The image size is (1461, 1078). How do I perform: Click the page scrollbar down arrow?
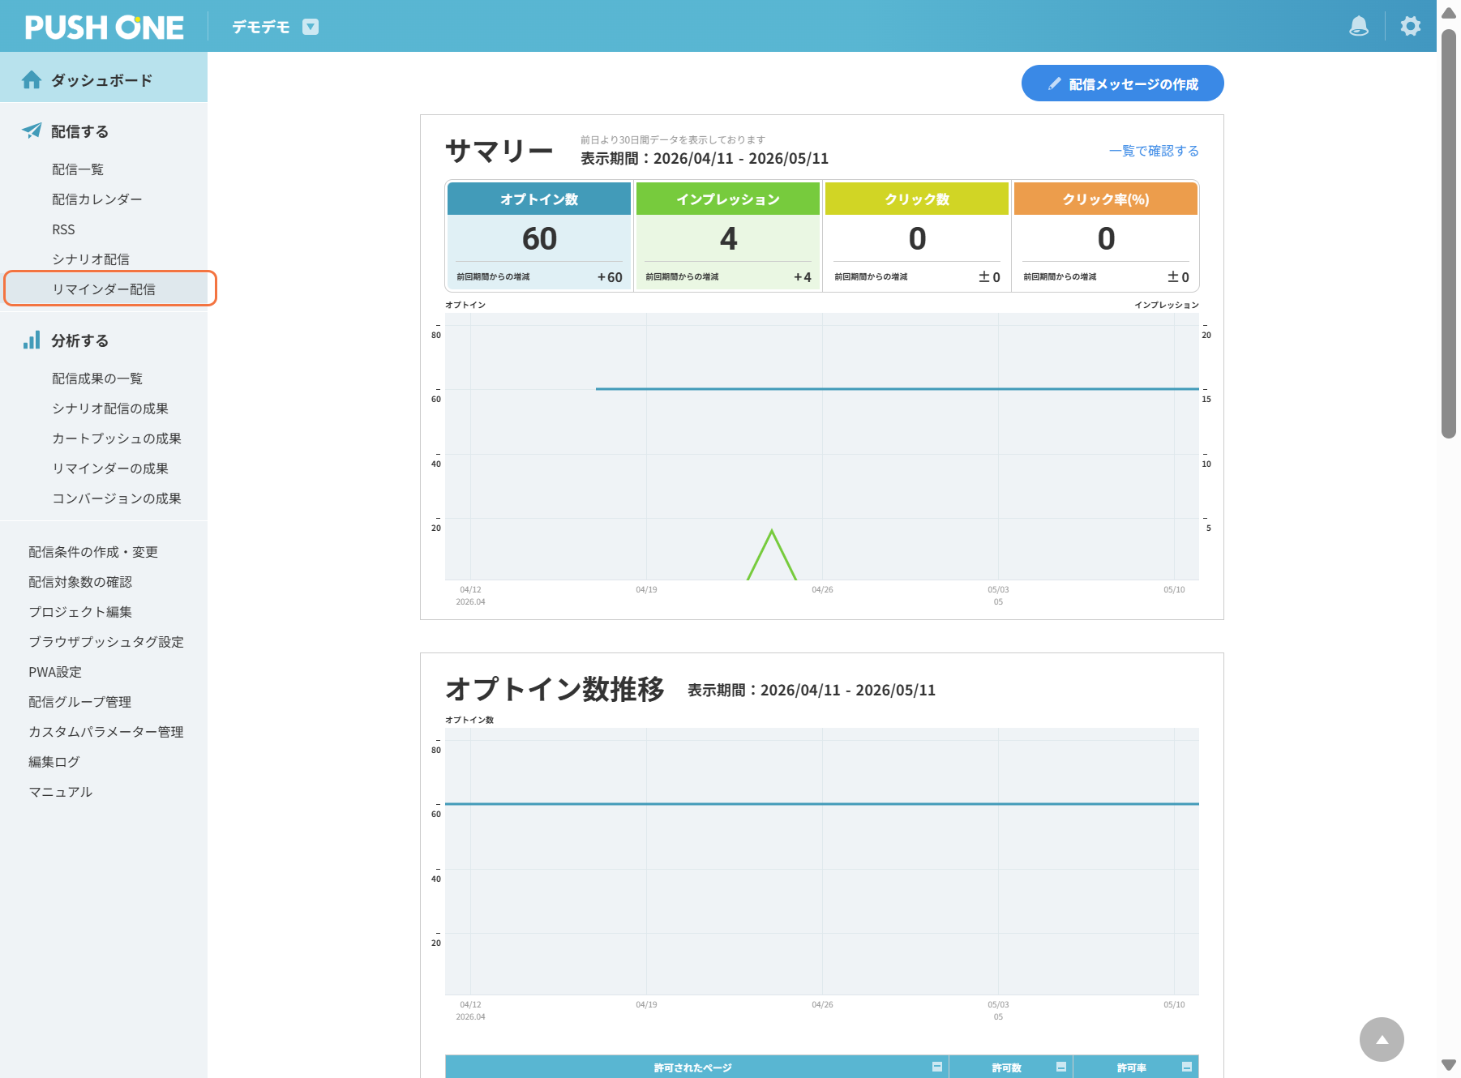[1449, 1065]
